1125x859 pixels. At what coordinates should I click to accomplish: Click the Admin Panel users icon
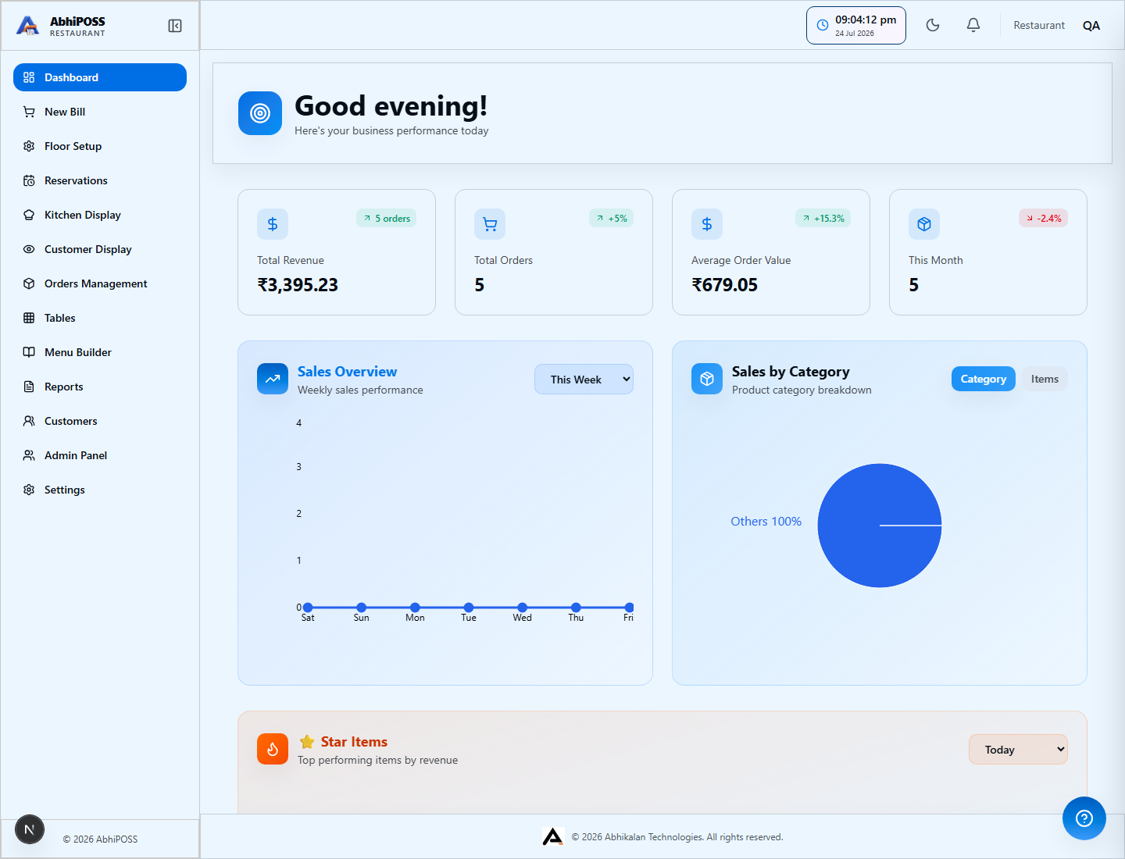pos(29,455)
